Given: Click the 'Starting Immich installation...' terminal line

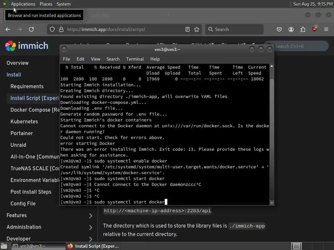Looking at the screenshot, I should (x=100, y=85).
